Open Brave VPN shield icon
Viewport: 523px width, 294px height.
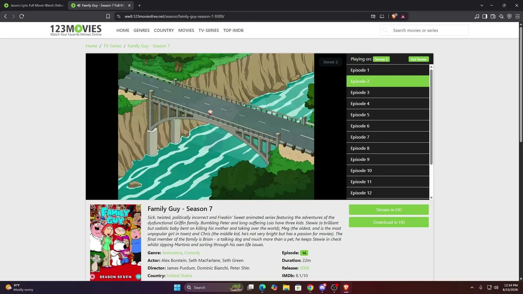tap(510, 16)
